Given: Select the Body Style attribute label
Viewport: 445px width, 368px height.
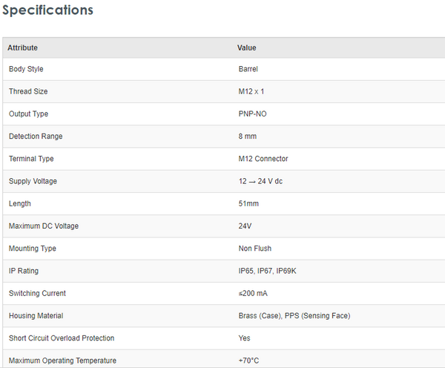Looking at the screenshot, I should (x=26, y=69).
